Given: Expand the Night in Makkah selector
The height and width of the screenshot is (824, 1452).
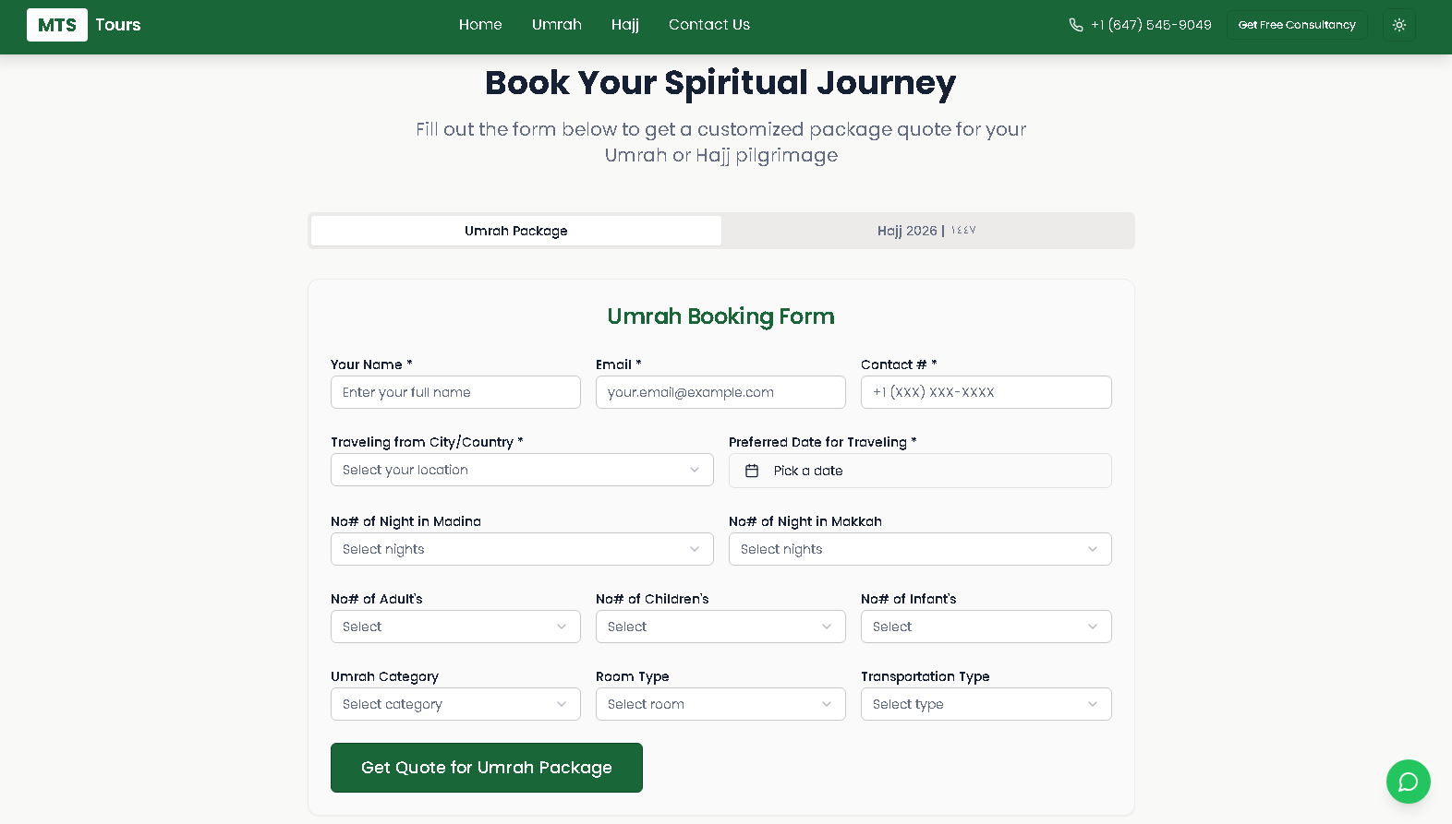Looking at the screenshot, I should click(920, 549).
